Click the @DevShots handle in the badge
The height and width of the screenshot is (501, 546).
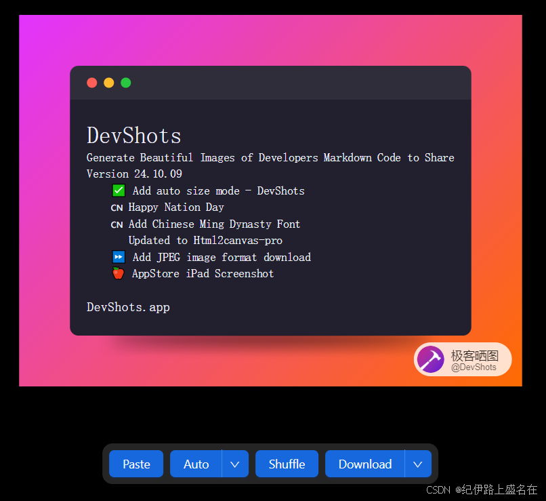tap(474, 367)
